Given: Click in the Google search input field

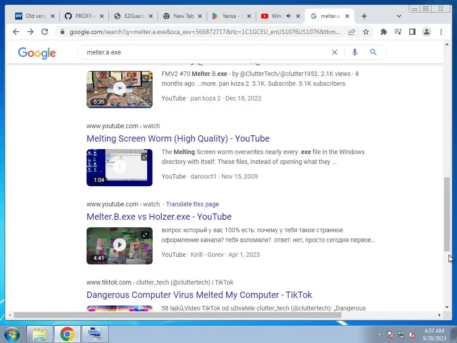Looking at the screenshot, I should pyautogui.click(x=204, y=52).
